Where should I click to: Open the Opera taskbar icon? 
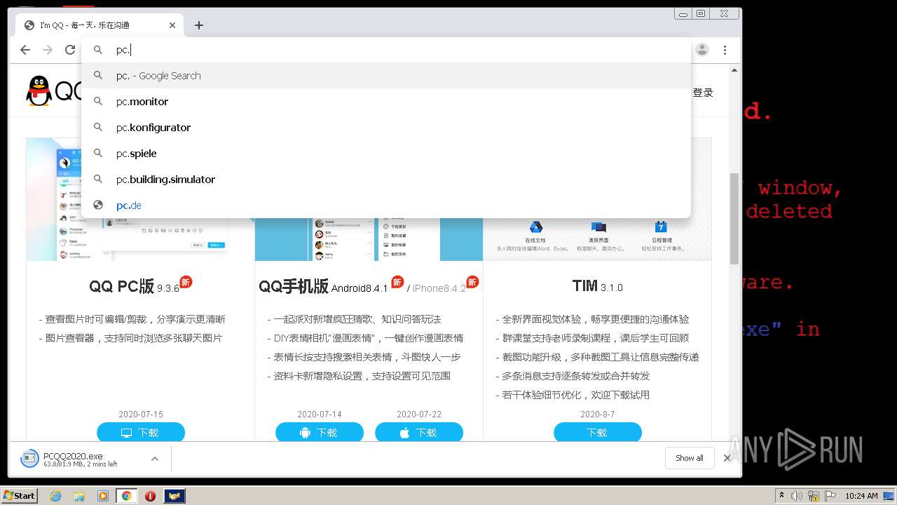(x=150, y=496)
